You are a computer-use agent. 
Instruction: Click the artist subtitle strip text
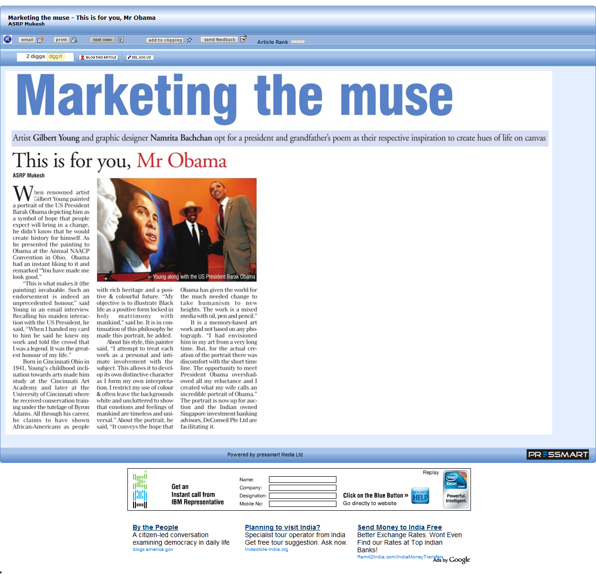click(279, 138)
